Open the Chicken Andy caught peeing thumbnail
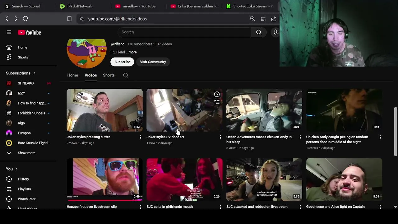The height and width of the screenshot is (224, 398). click(x=344, y=110)
